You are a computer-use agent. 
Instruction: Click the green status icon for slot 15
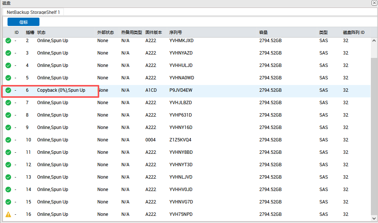point(8,202)
